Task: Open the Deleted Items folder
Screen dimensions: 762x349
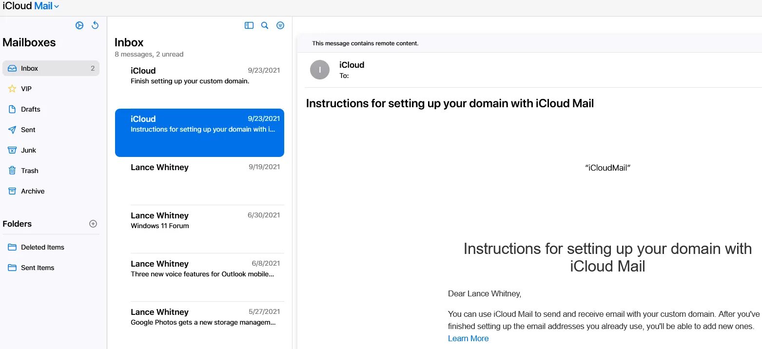Action: tap(51, 247)
